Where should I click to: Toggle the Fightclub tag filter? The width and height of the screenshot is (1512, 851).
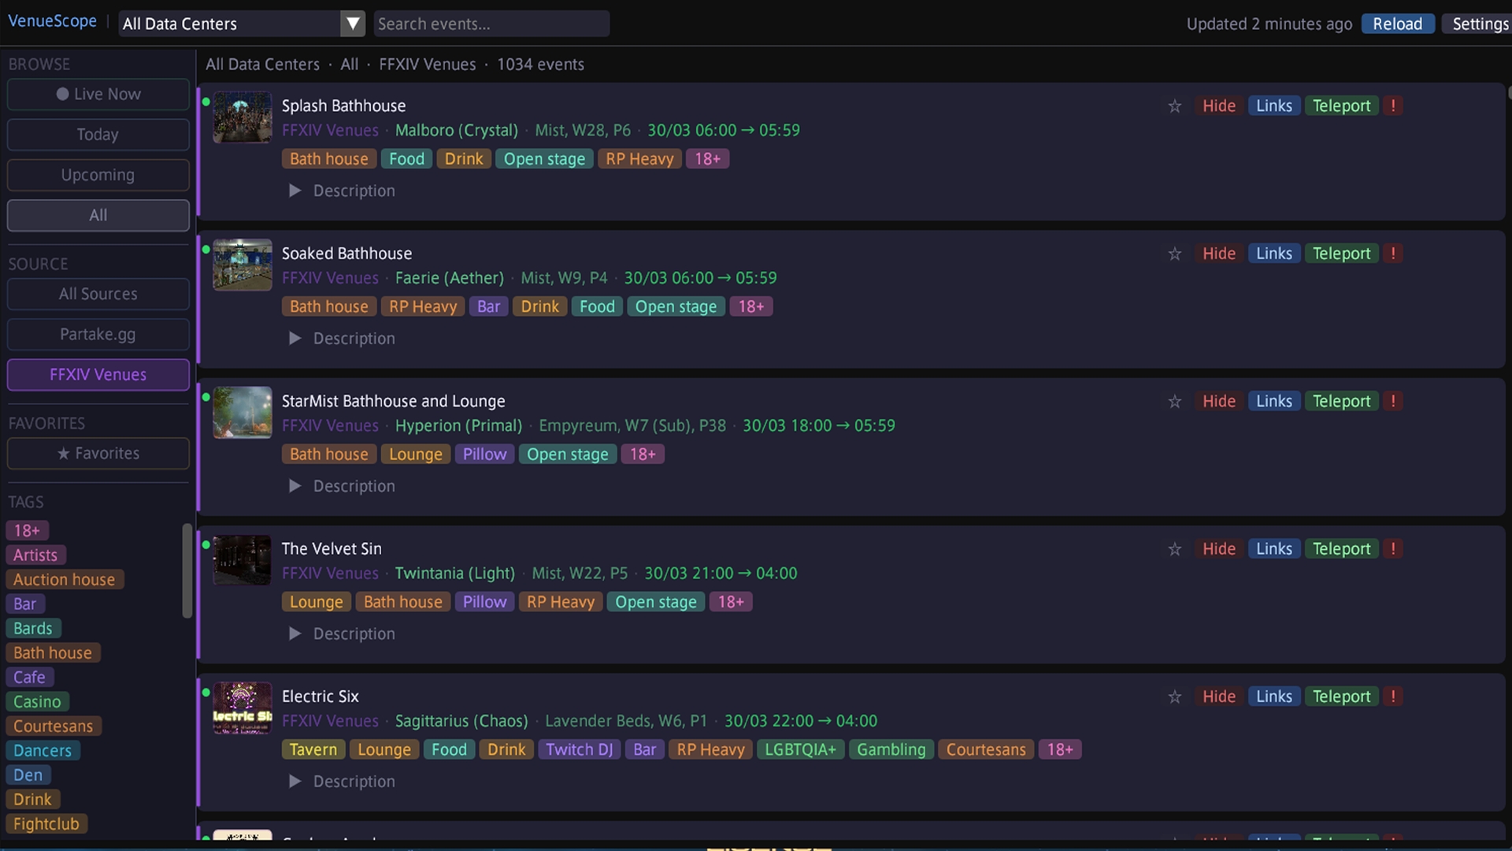click(46, 823)
